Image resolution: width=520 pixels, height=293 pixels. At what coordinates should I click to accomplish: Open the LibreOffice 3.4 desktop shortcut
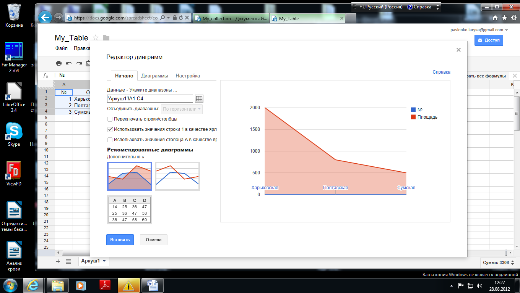click(x=14, y=98)
